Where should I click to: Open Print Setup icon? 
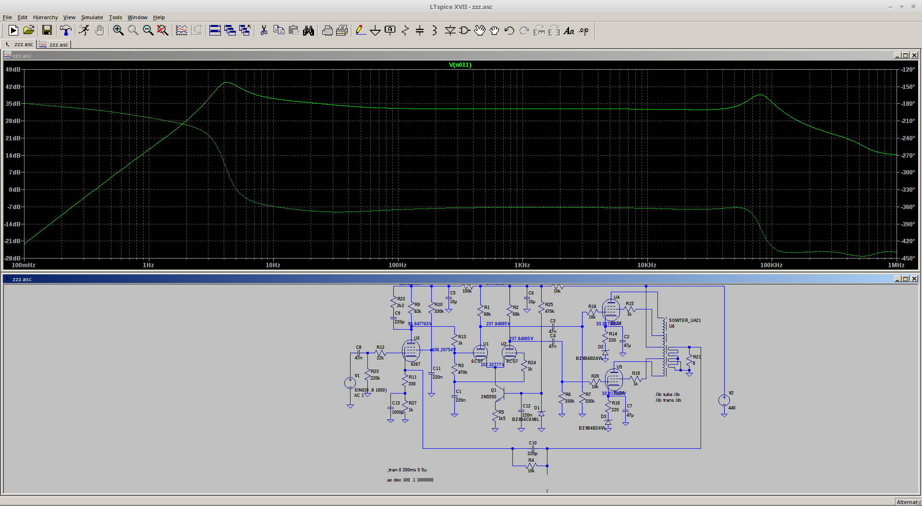click(342, 31)
